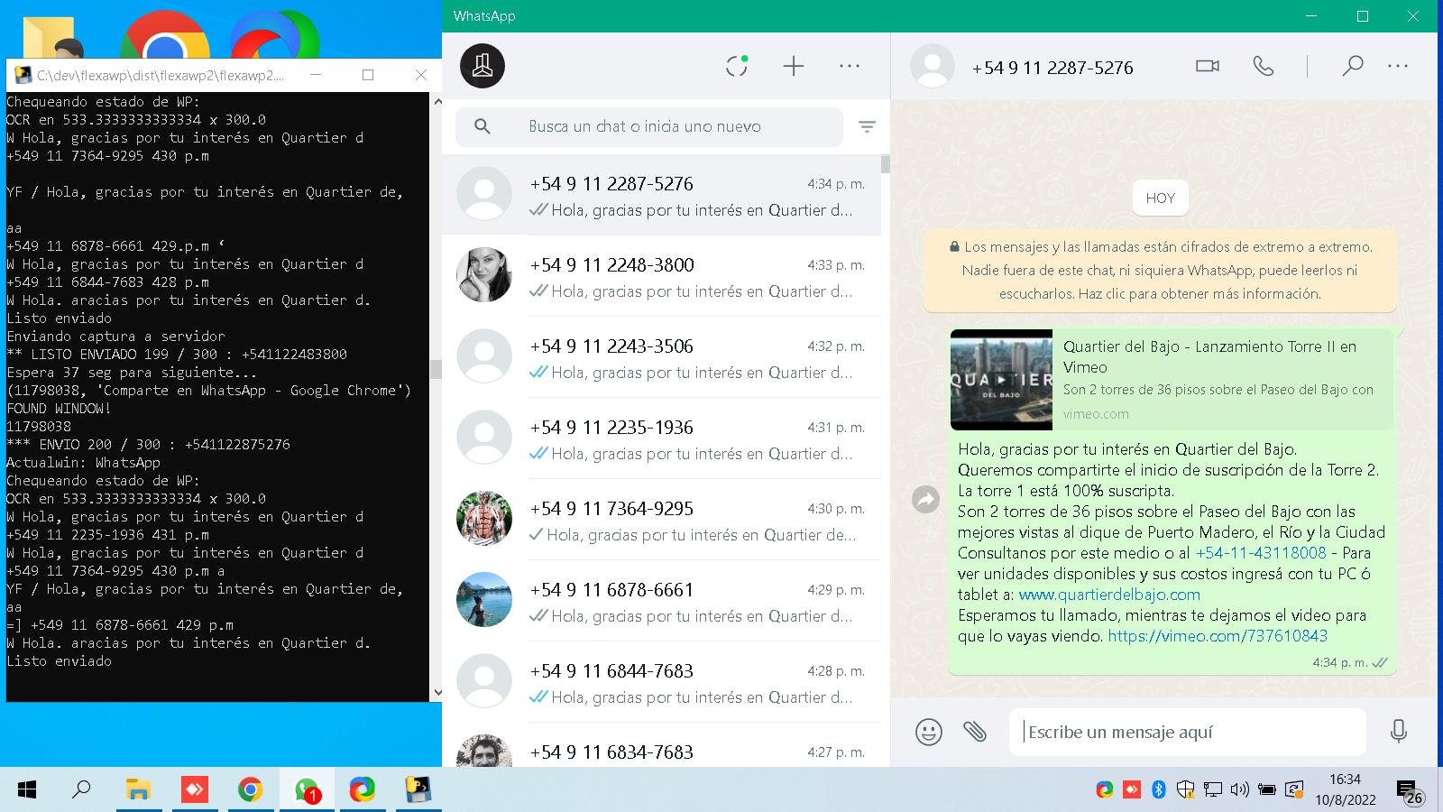
Task: Switch to the Python app in the taskbar
Action: 418,790
